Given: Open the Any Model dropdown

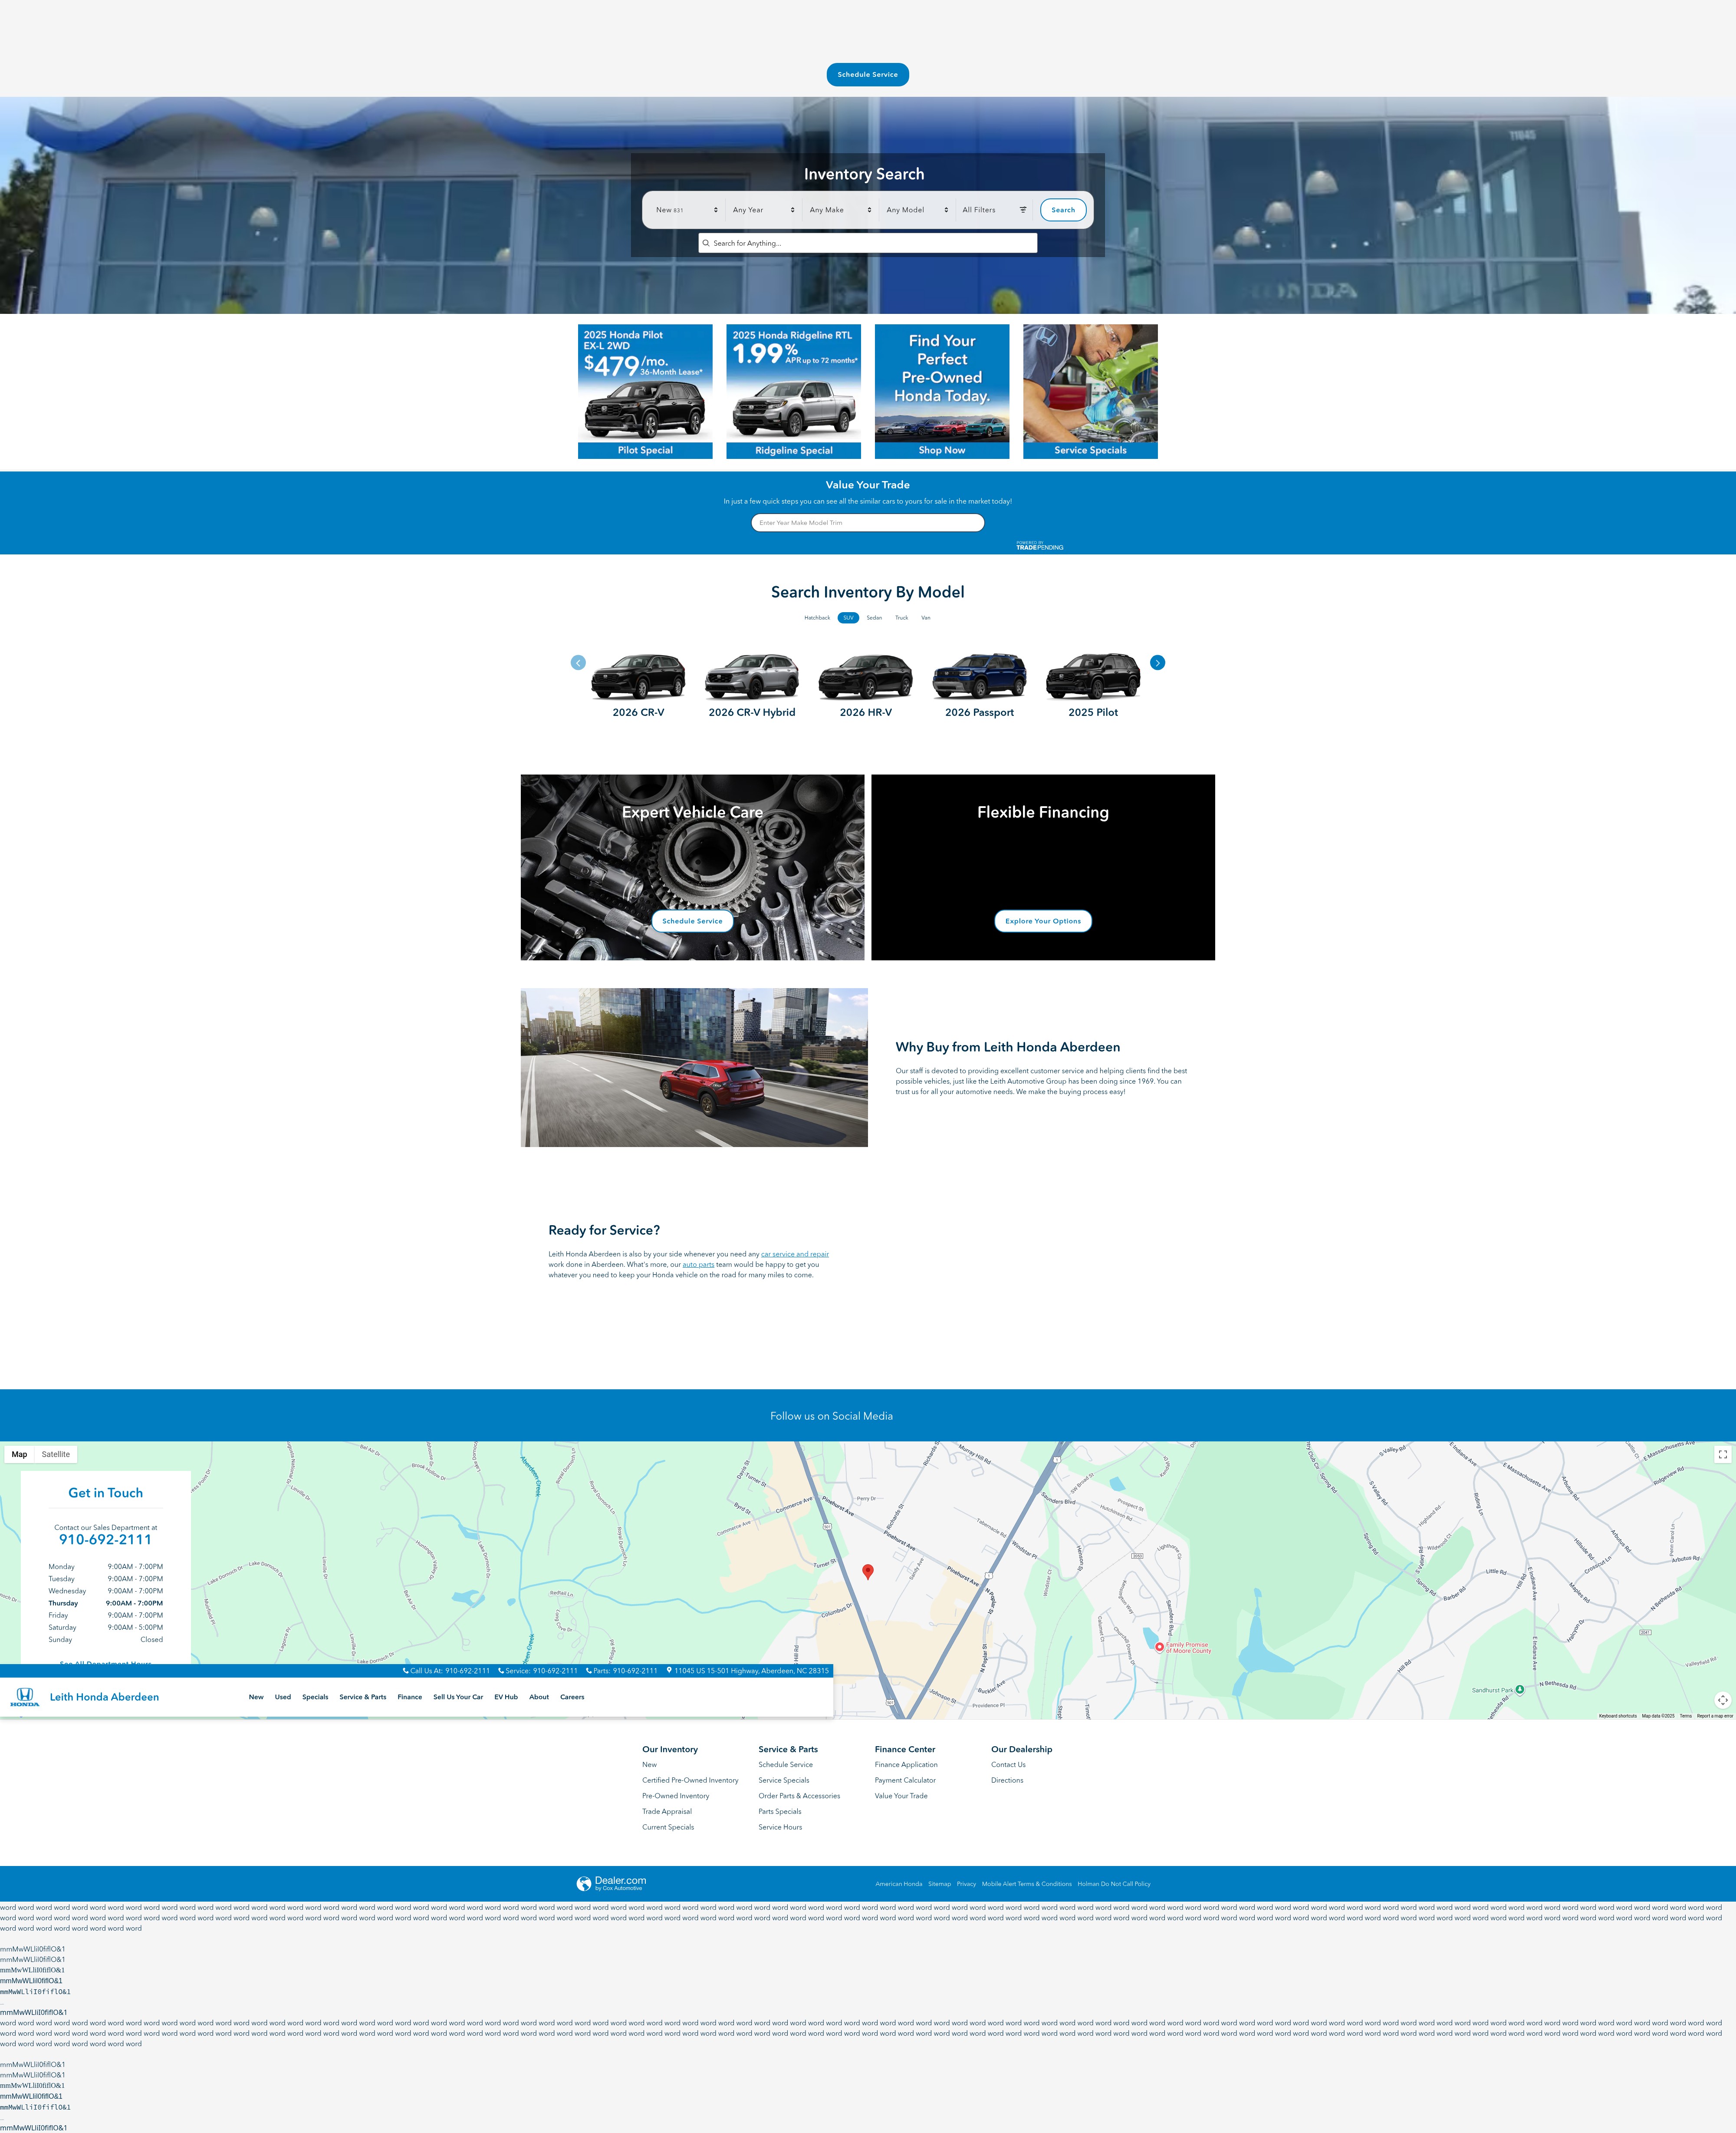Looking at the screenshot, I should click(x=917, y=210).
